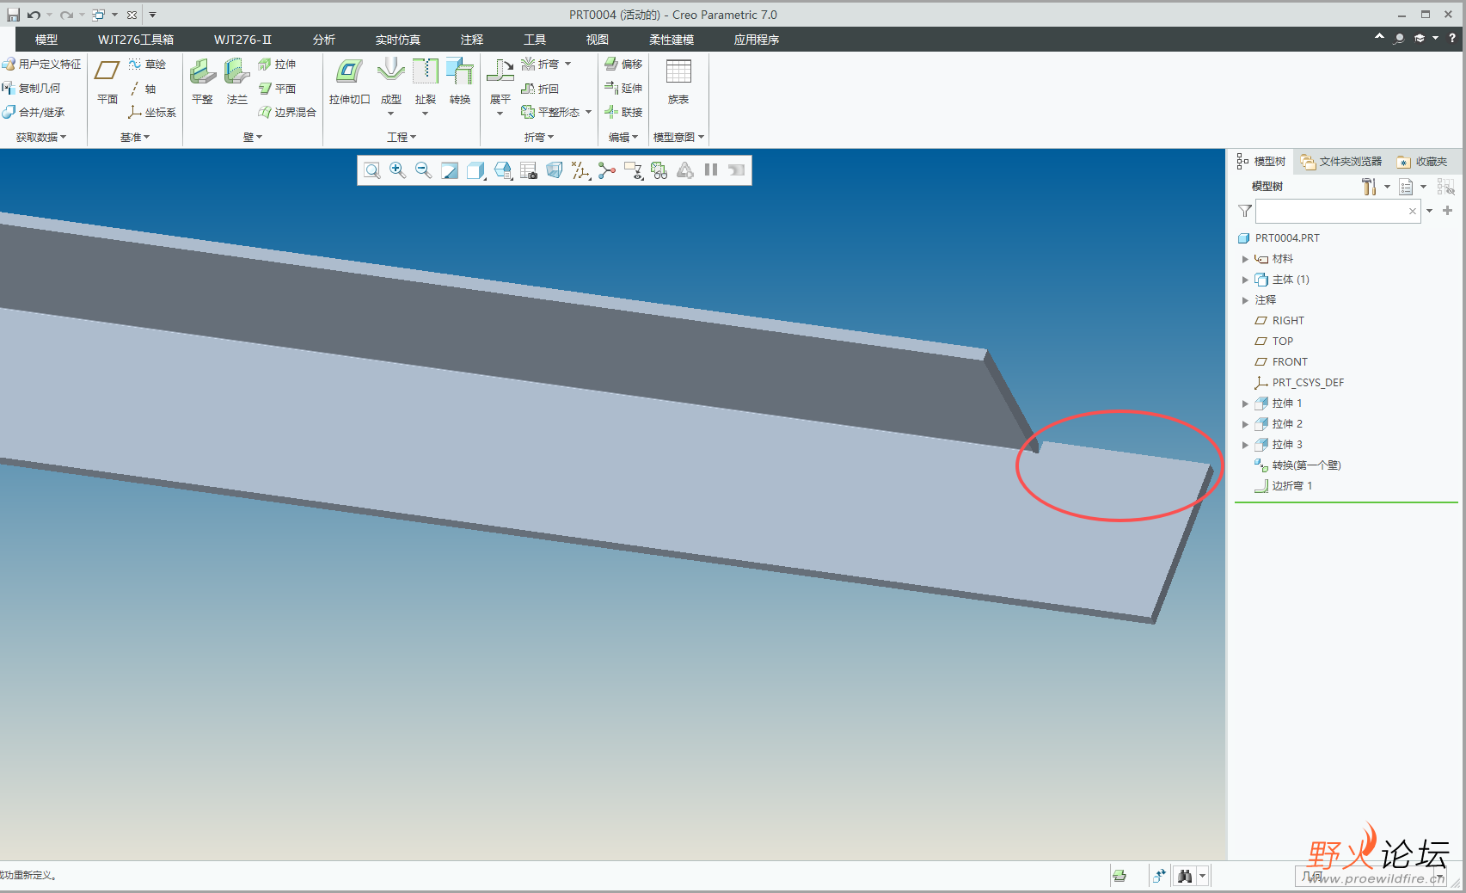Click the model tree search field
1466x893 pixels.
coord(1331,211)
